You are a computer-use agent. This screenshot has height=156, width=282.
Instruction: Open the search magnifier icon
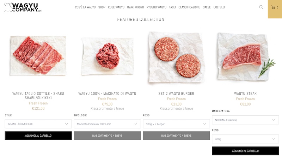click(261, 7)
